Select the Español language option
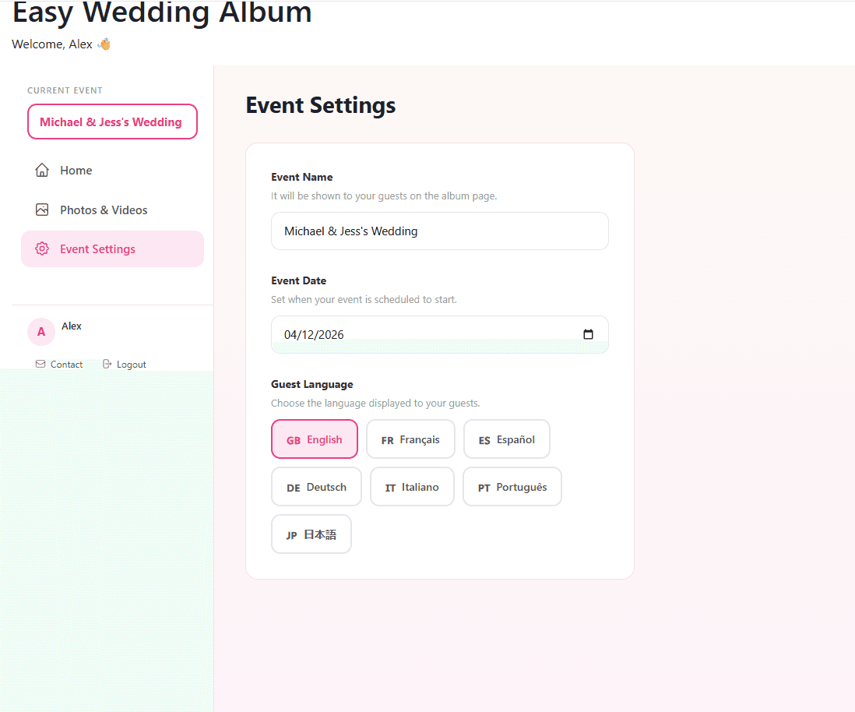 (x=507, y=439)
